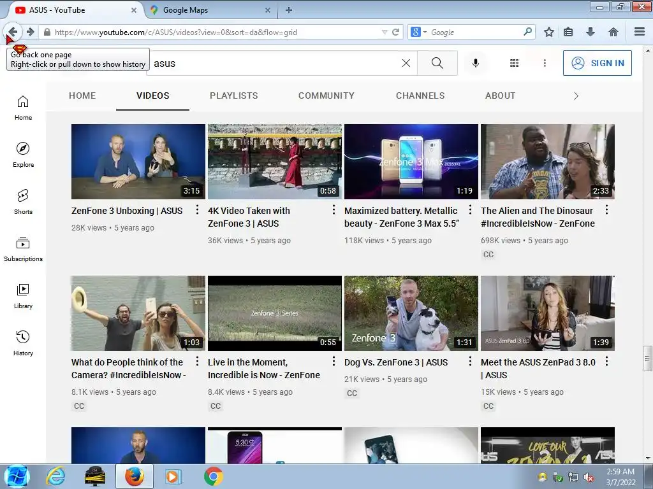
Task: Go back one page in Firefox
Action: [x=13, y=32]
